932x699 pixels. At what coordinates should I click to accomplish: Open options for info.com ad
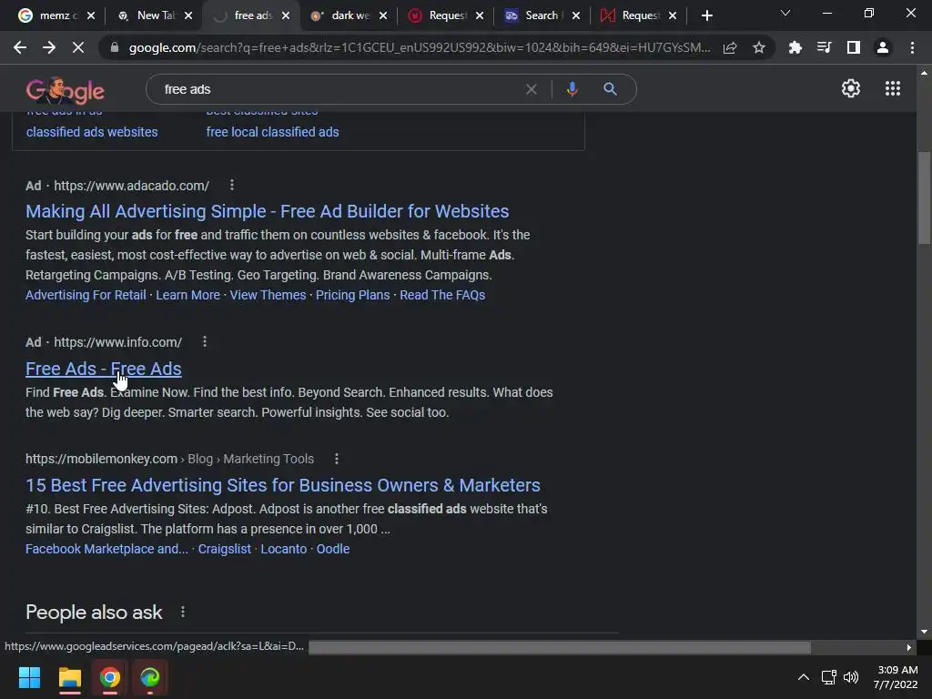click(205, 342)
